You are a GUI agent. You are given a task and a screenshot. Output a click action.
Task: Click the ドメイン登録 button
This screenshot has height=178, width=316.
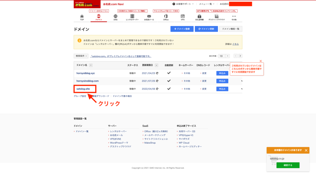pos(182,29)
